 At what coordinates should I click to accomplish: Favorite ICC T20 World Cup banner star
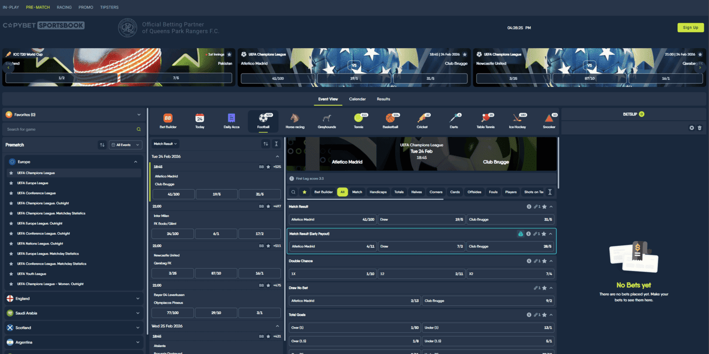tap(229, 54)
